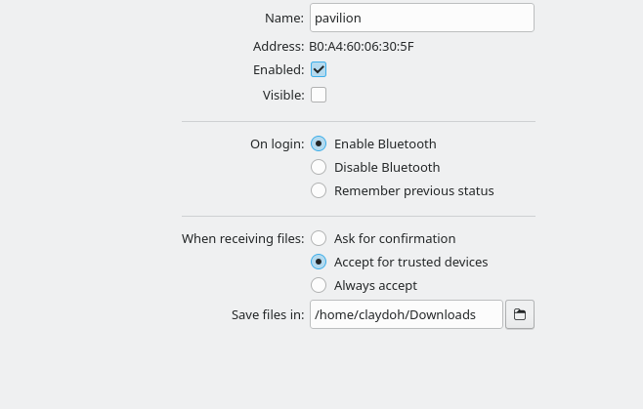Focus the Save files in path field
643x409 pixels.
pyautogui.click(x=406, y=314)
